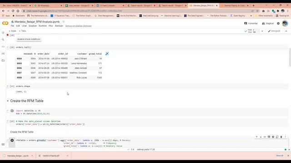
Task: Open the user account avatar
Action: [285, 23]
